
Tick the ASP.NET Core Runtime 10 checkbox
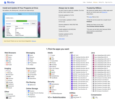70,89
